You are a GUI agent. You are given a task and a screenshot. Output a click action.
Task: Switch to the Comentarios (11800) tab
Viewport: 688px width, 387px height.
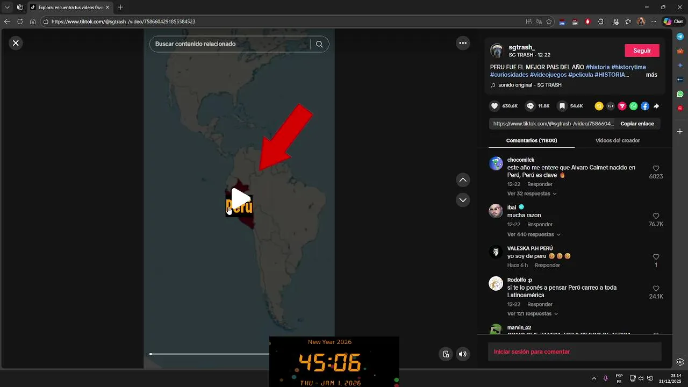532,140
